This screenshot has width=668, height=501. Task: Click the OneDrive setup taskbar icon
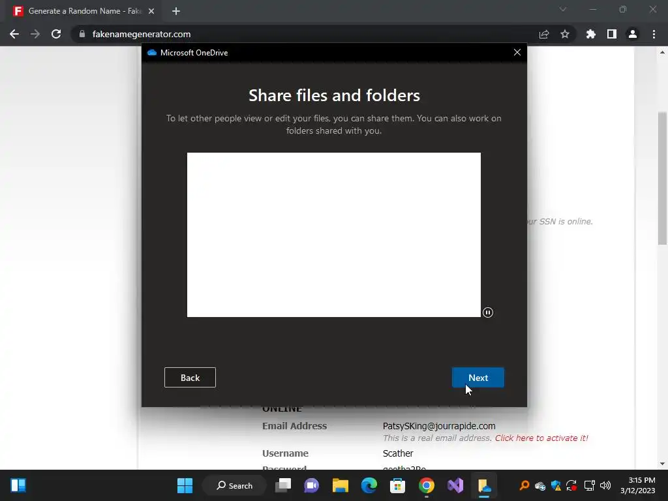(x=484, y=485)
